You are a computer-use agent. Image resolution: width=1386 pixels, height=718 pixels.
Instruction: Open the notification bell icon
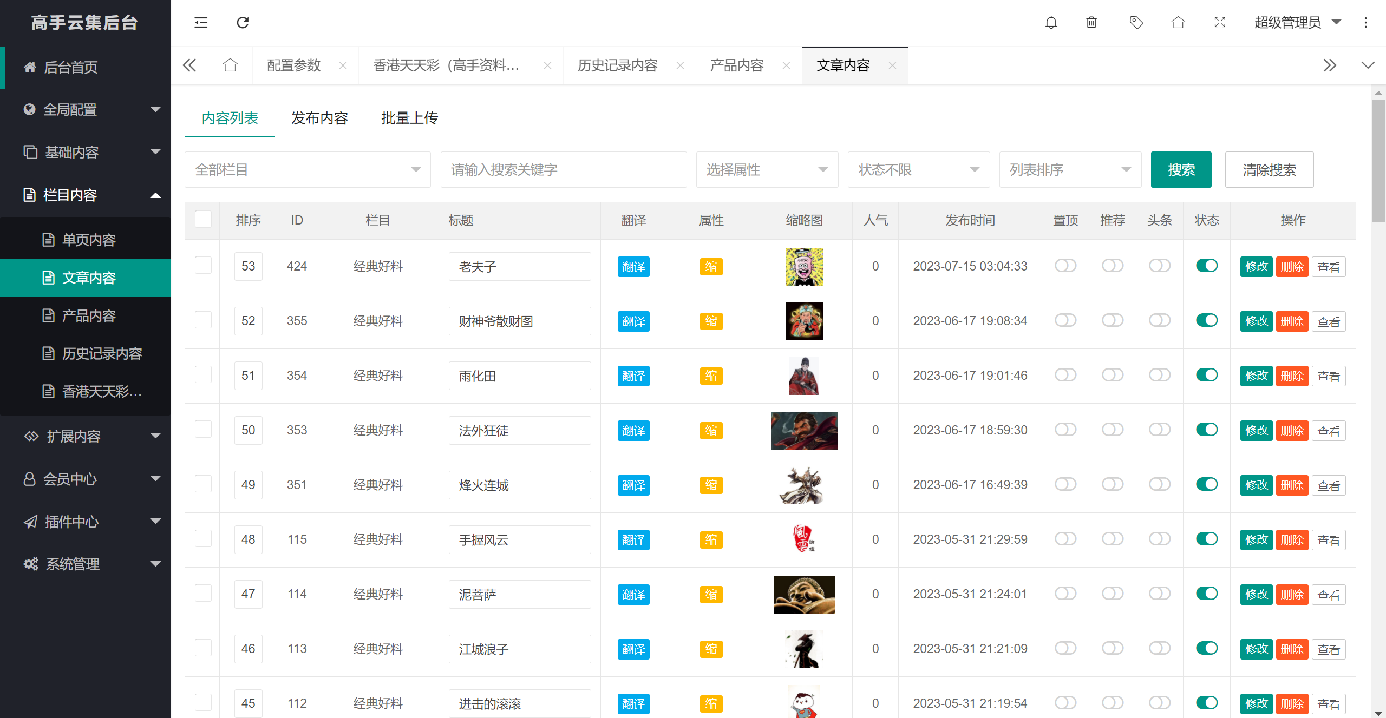click(x=1051, y=22)
